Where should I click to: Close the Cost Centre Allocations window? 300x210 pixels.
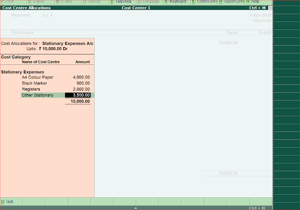(270, 8)
